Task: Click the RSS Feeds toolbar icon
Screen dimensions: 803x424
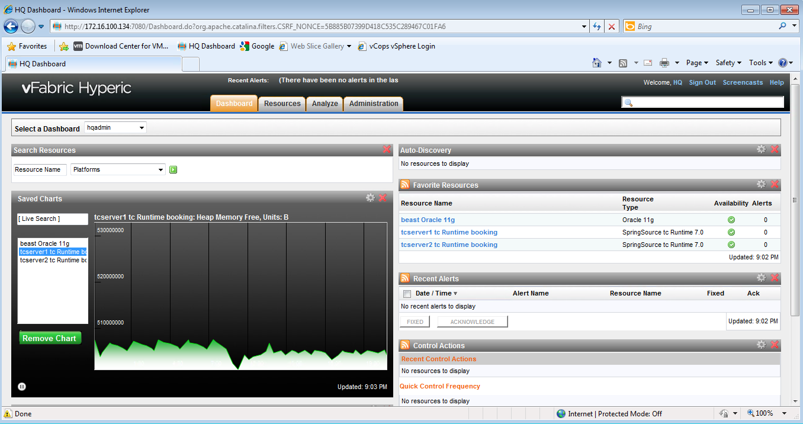Action: (623, 63)
